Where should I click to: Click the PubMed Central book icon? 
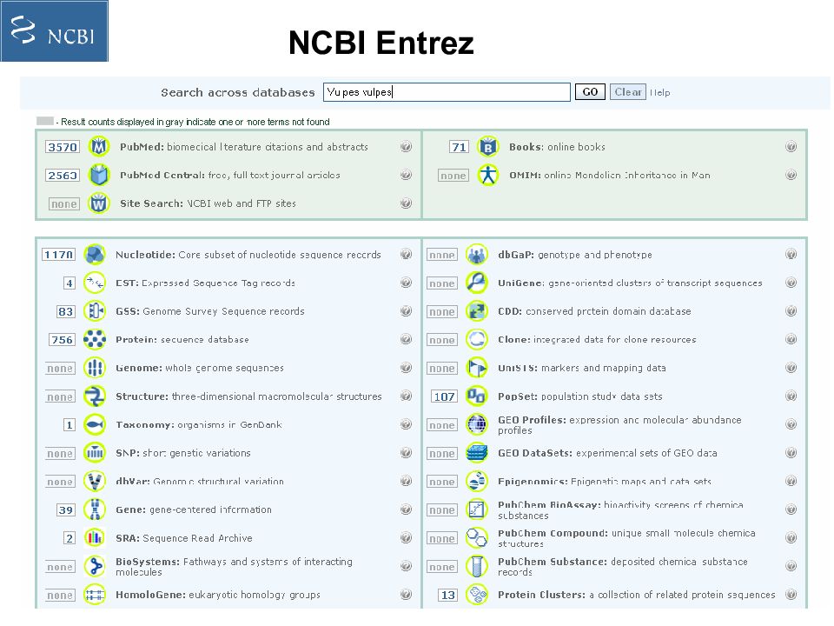(99, 175)
